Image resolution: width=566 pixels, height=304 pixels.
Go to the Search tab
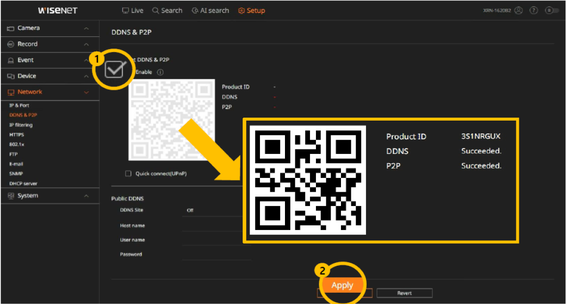167,11
